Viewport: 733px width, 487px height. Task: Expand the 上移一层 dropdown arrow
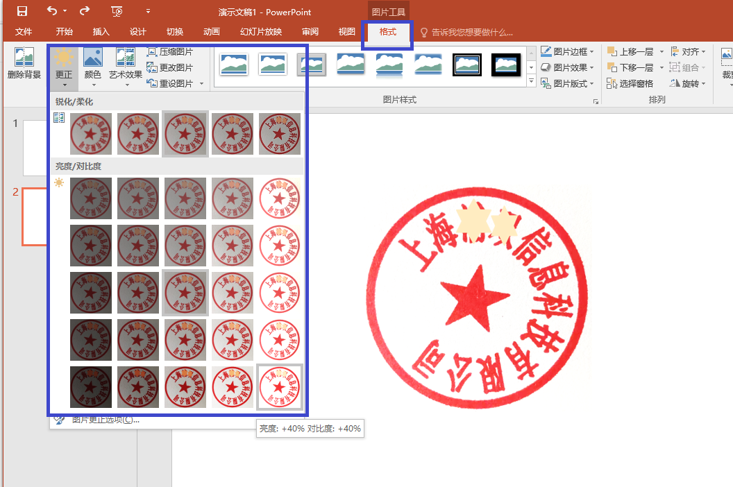coord(662,52)
